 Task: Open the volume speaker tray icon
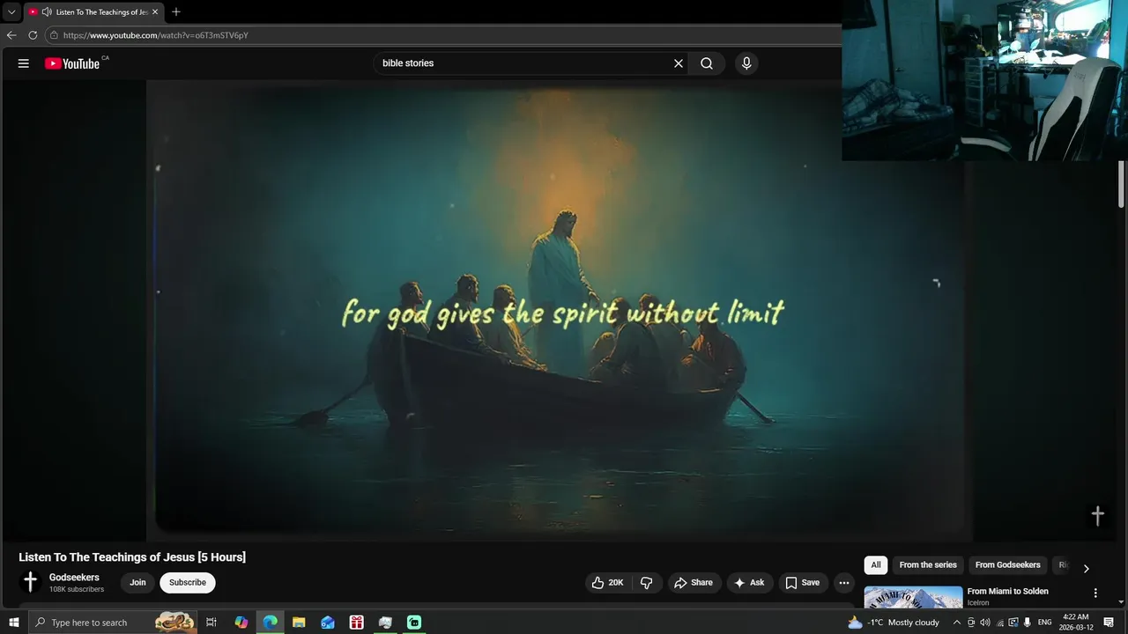985,623
